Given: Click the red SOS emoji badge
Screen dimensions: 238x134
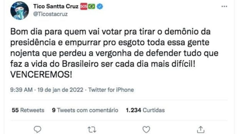Looking at the screenshot, I should (84, 6).
